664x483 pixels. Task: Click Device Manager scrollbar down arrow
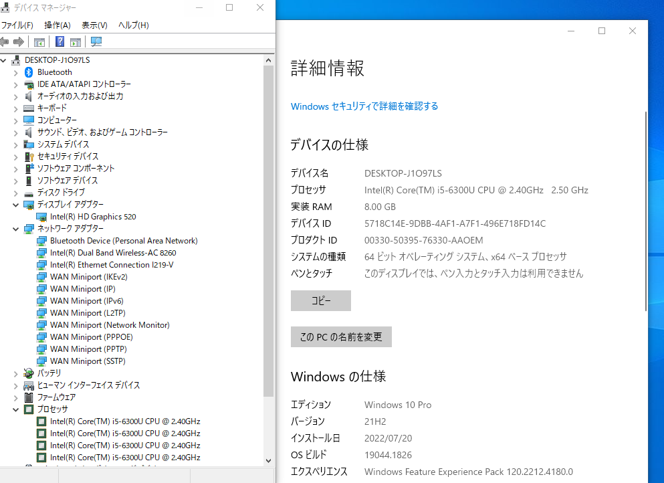pos(269,460)
